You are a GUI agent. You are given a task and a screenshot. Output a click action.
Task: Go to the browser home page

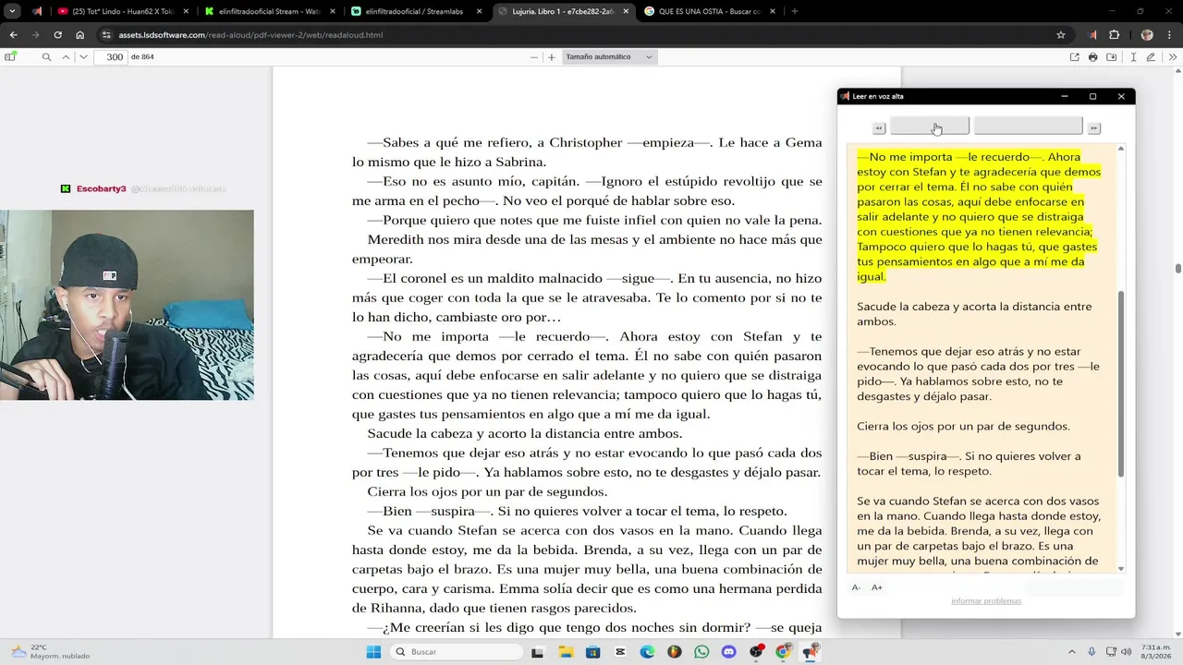[x=79, y=35]
